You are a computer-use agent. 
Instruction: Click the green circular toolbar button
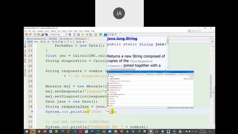click(x=100, y=35)
